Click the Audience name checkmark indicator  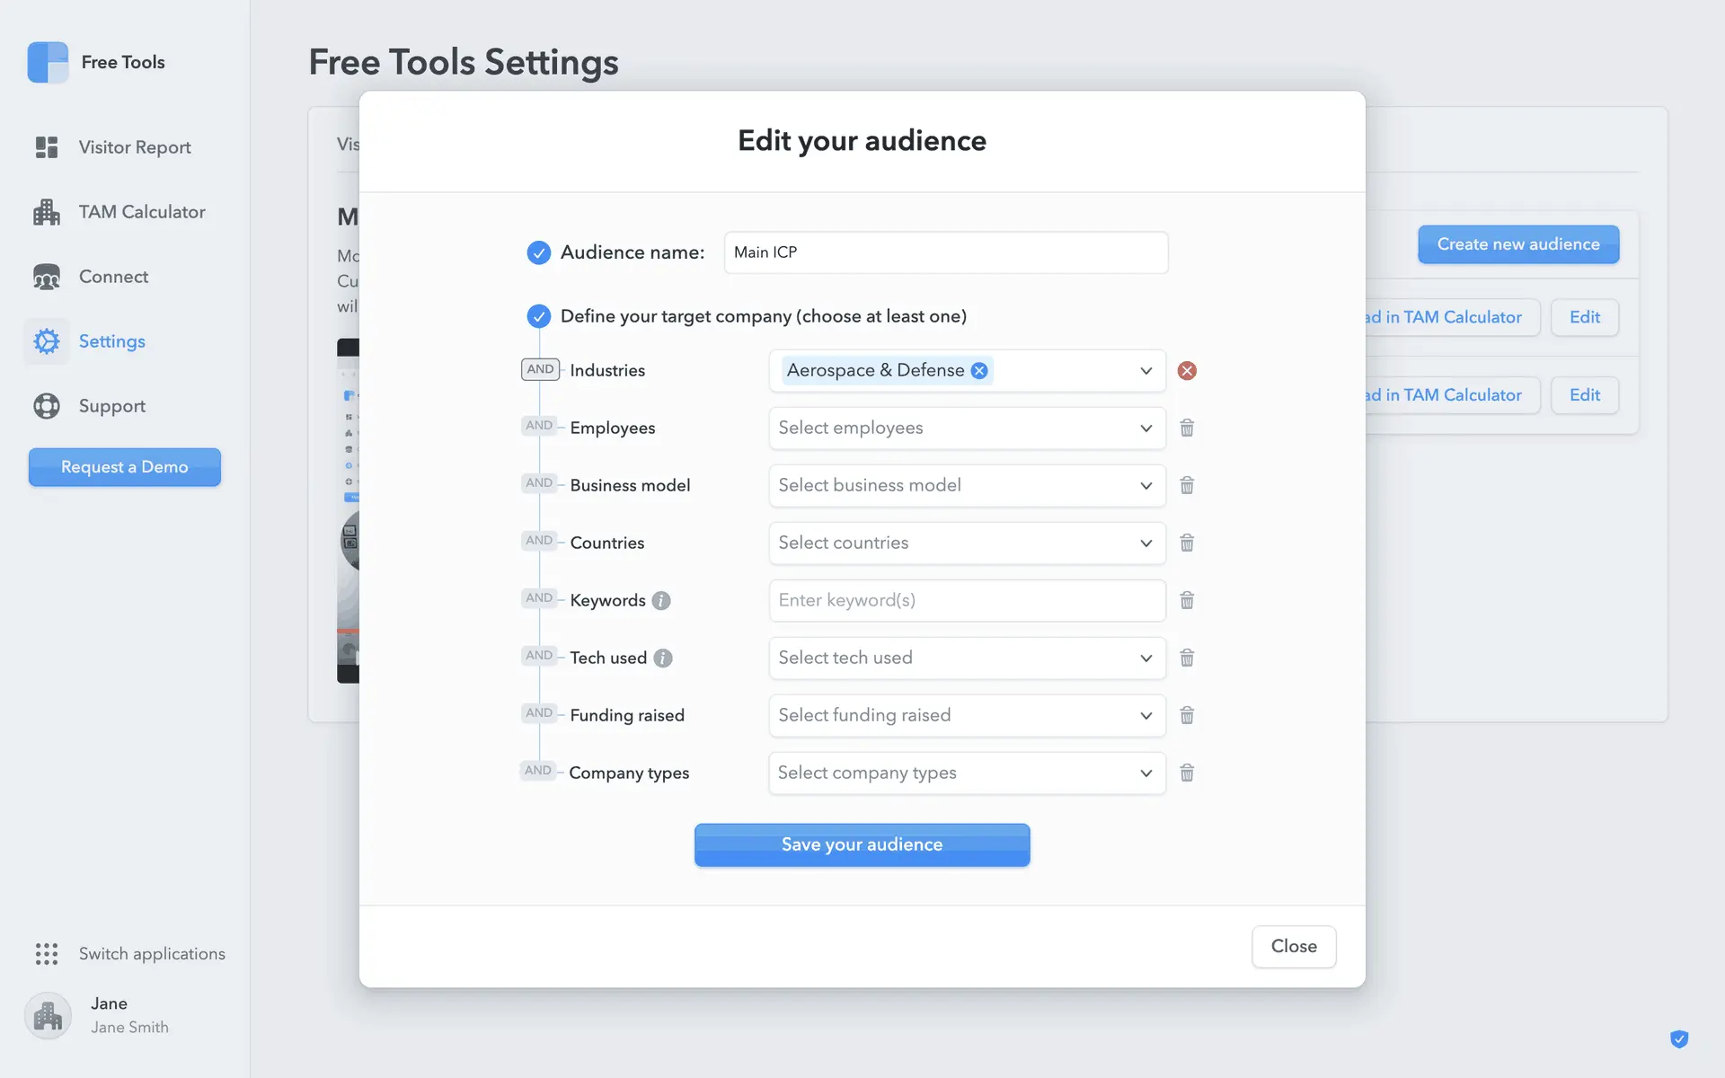538,252
